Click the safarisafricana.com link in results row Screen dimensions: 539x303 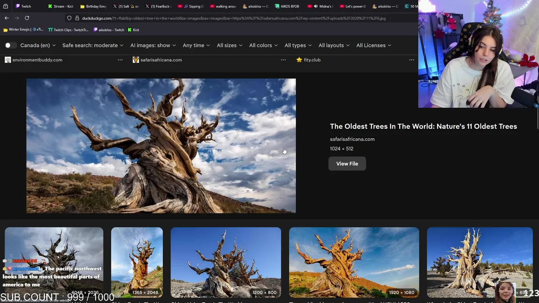pos(161,60)
